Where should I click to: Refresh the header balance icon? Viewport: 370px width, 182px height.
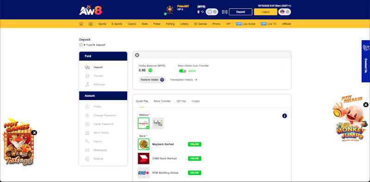pyautogui.click(x=202, y=12)
